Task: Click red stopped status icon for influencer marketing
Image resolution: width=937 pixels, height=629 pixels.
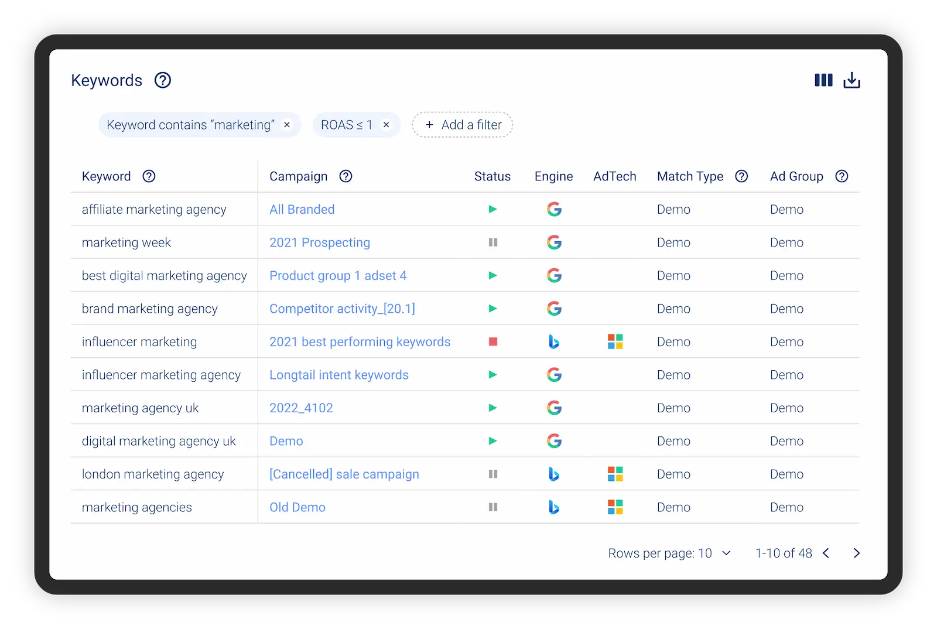Action: tap(493, 342)
